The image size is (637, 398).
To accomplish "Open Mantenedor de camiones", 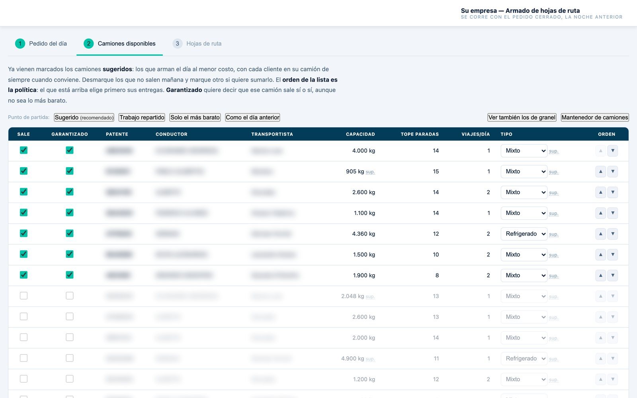I will [595, 117].
